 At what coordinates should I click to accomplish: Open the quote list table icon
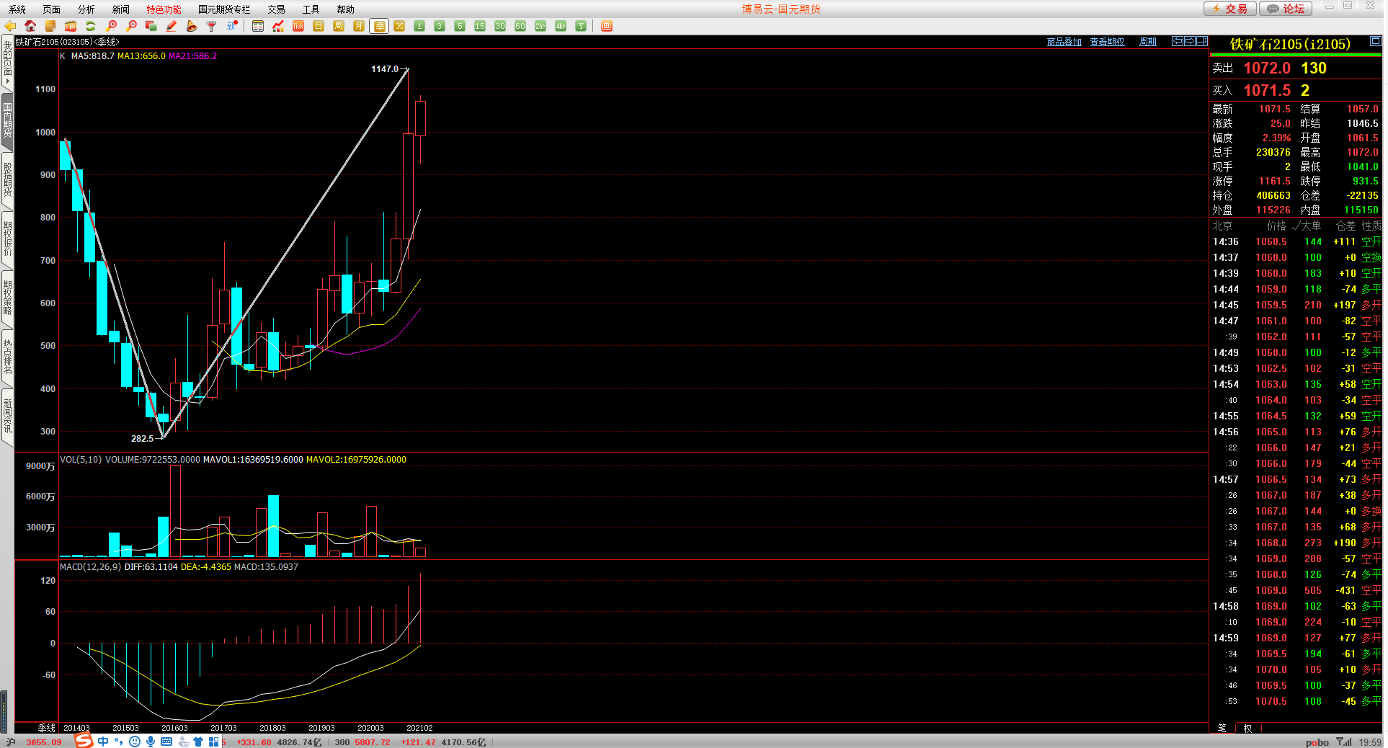258,26
